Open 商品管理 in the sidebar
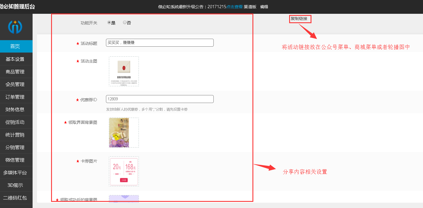The height and width of the screenshot is (208, 423). [x=16, y=72]
